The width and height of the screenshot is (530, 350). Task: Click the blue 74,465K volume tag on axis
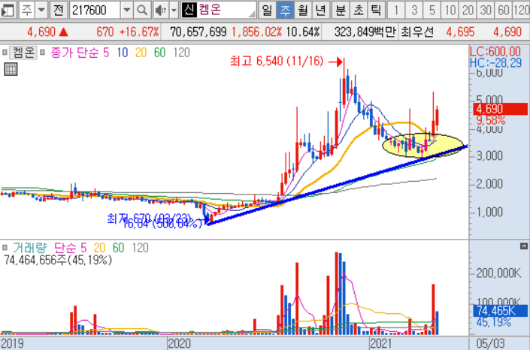click(x=500, y=310)
